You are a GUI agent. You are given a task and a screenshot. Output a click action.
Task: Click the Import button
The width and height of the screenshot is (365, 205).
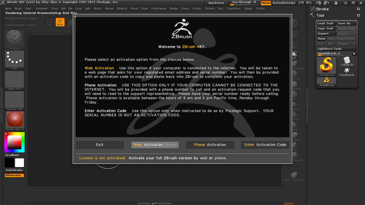(x=326, y=34)
